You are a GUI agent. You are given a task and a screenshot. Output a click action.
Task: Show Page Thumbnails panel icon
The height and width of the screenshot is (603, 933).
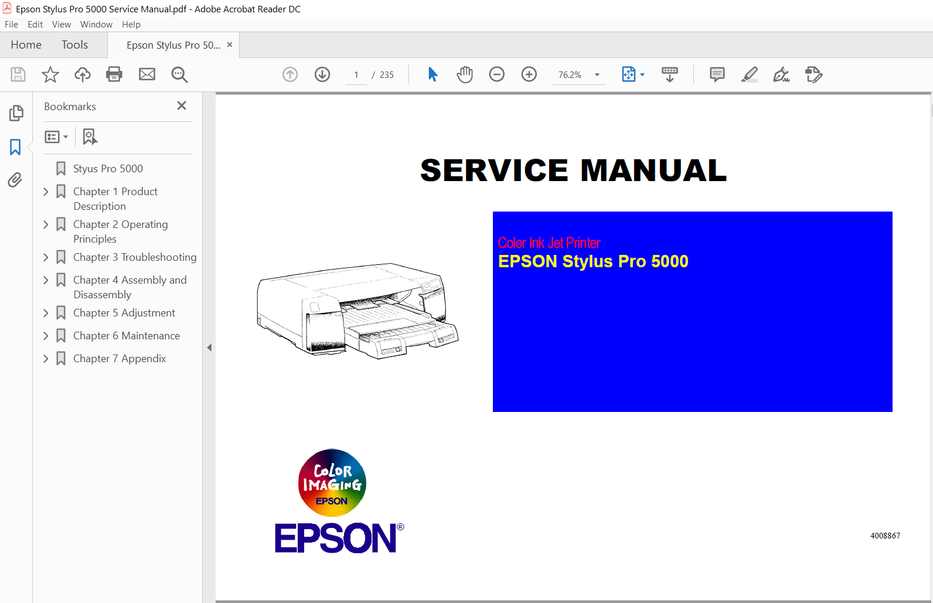pyautogui.click(x=16, y=113)
